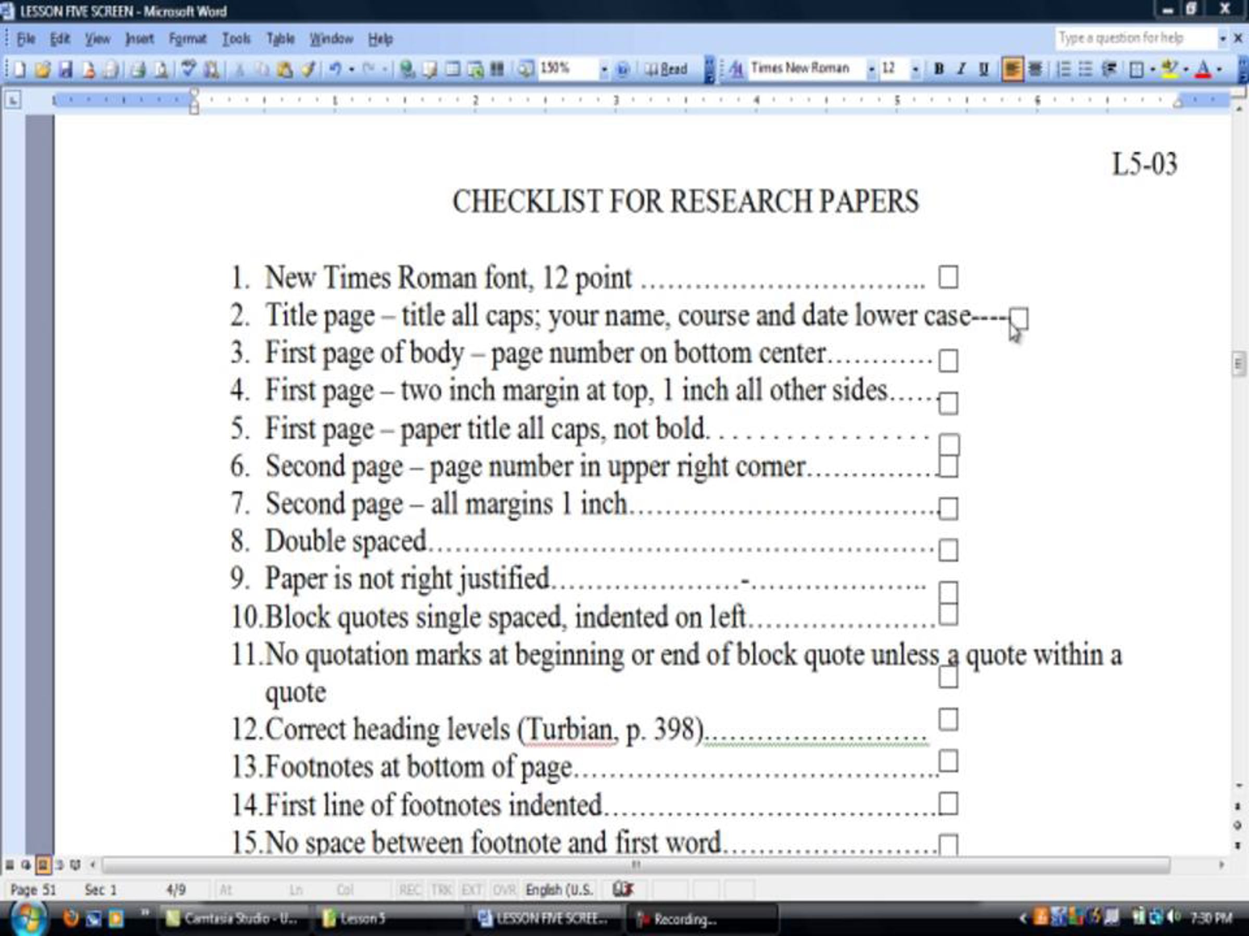Click the Save icon in toolbar
The width and height of the screenshot is (1249, 936).
coord(66,69)
